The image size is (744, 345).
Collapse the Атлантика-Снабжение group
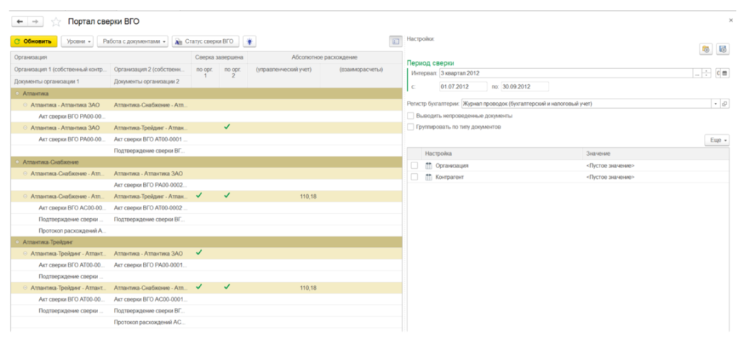click(x=17, y=162)
